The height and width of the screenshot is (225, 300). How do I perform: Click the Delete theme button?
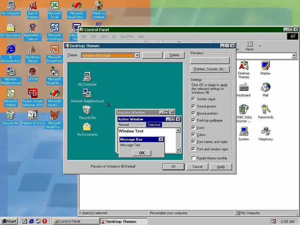click(175, 55)
